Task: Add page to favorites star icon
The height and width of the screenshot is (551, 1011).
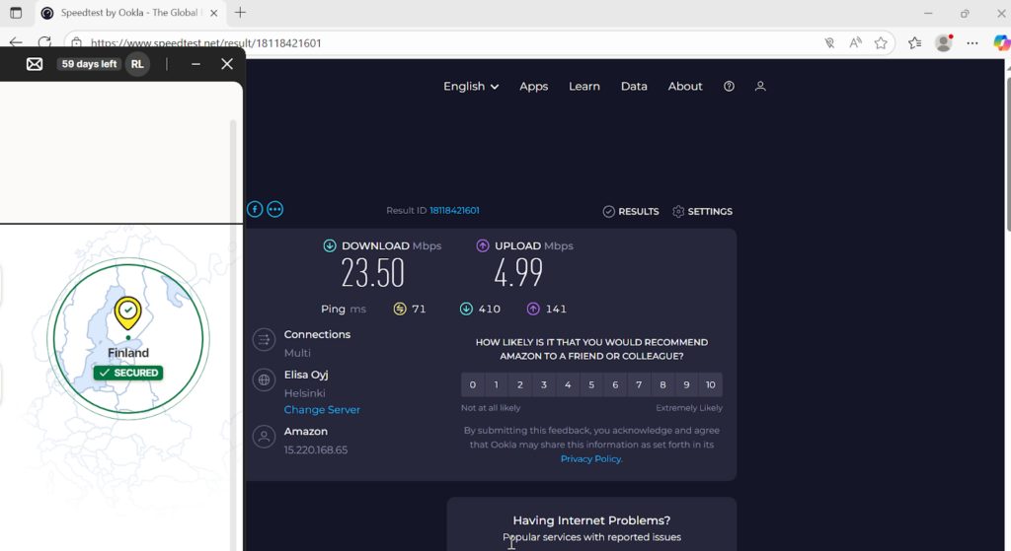Action: click(x=881, y=43)
